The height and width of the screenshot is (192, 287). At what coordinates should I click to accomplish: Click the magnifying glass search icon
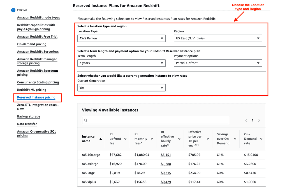click(85, 120)
